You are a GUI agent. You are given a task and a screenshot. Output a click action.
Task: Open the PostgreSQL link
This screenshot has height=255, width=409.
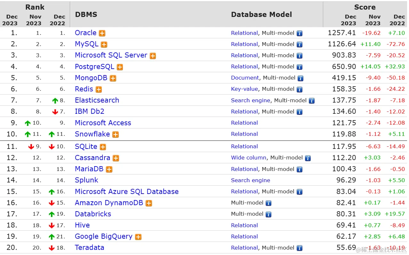[x=94, y=66]
